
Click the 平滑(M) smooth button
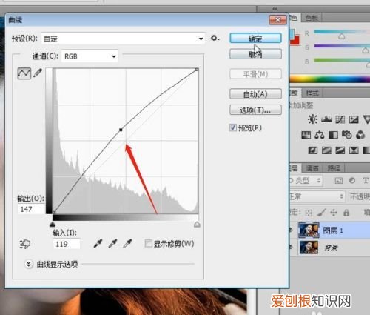(255, 74)
